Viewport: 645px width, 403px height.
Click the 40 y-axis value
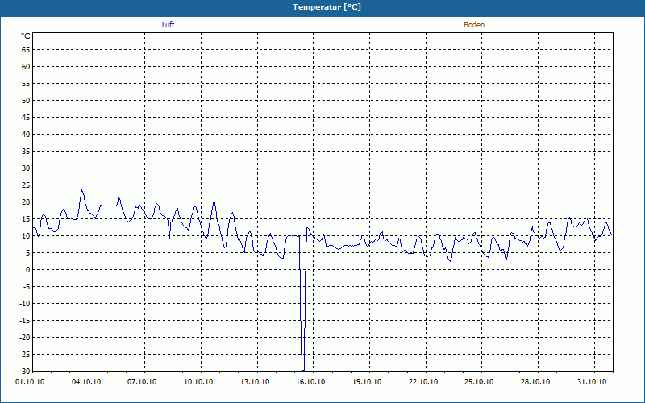pos(26,135)
